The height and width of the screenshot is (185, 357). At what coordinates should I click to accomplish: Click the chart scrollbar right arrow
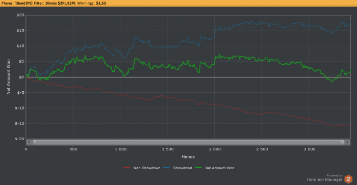click(x=347, y=142)
